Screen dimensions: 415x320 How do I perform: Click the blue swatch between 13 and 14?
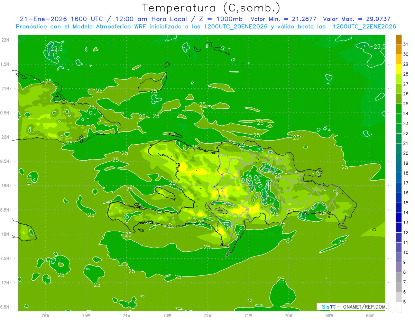tap(399, 218)
